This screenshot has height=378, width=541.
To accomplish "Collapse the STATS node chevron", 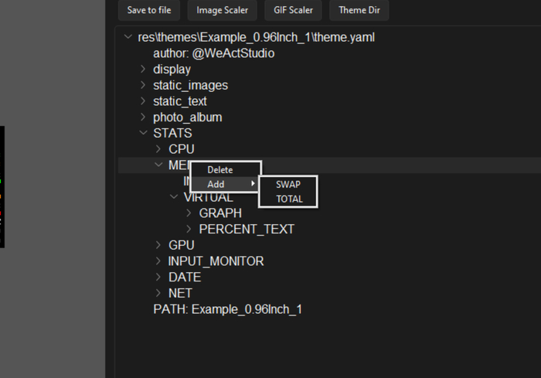I will click(143, 133).
